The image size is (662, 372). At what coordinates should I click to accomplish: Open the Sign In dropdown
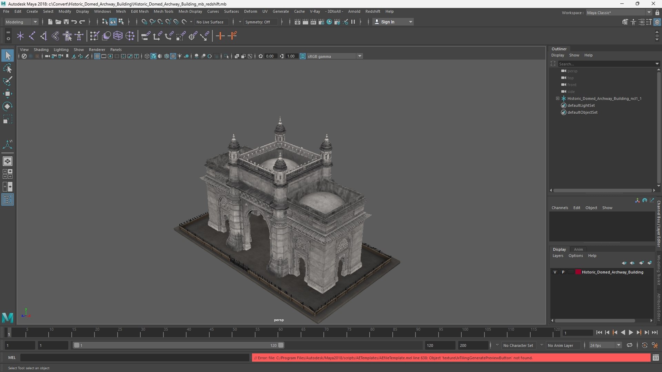pos(393,22)
